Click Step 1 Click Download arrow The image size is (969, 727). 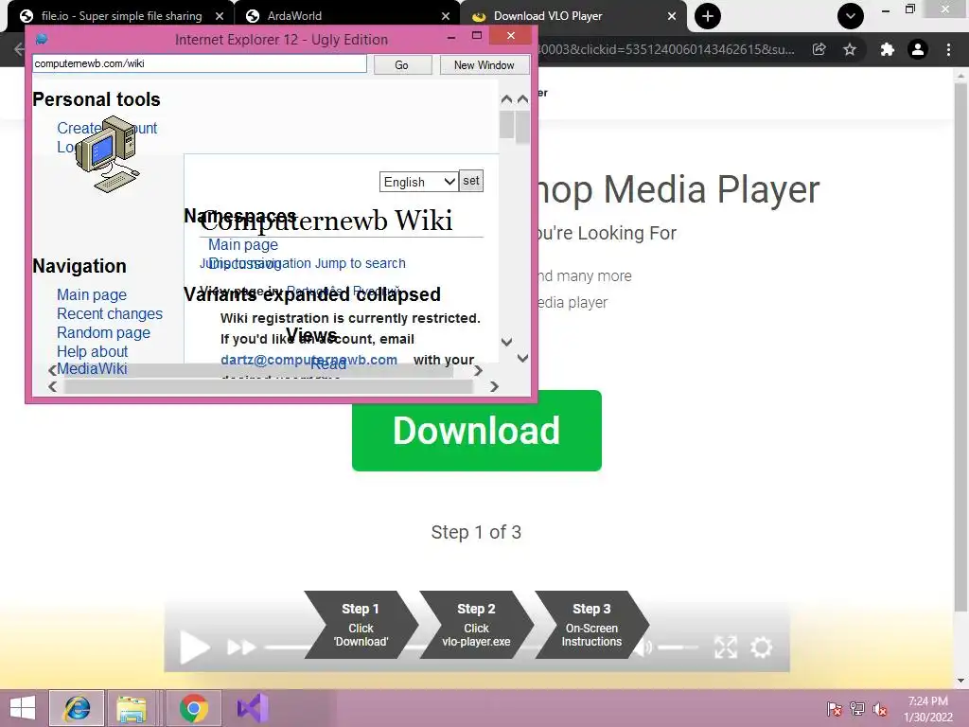[x=361, y=625]
